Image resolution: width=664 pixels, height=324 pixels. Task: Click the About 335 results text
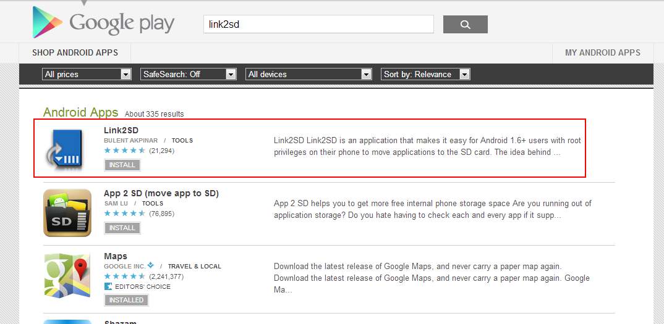154,114
